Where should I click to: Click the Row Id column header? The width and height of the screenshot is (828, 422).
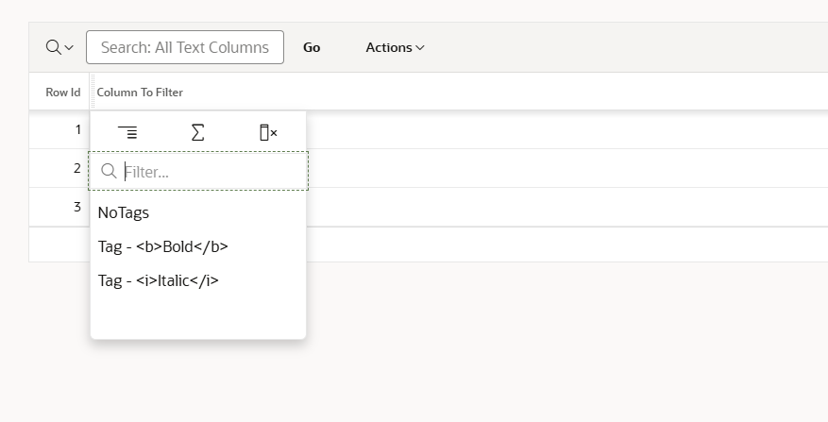click(62, 93)
